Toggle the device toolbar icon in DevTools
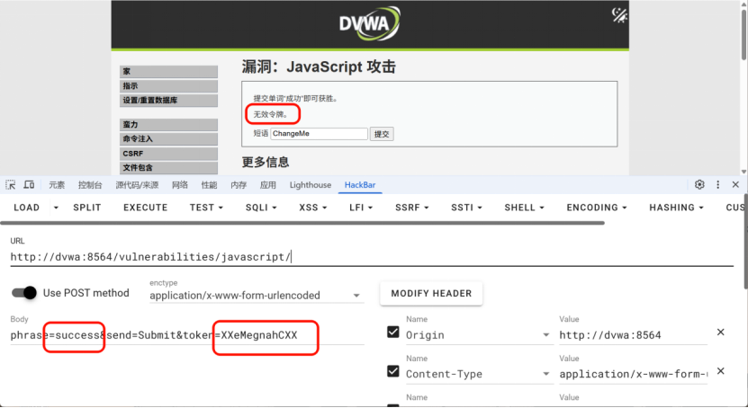Screen dimensions: 748x408 [x=29, y=185]
